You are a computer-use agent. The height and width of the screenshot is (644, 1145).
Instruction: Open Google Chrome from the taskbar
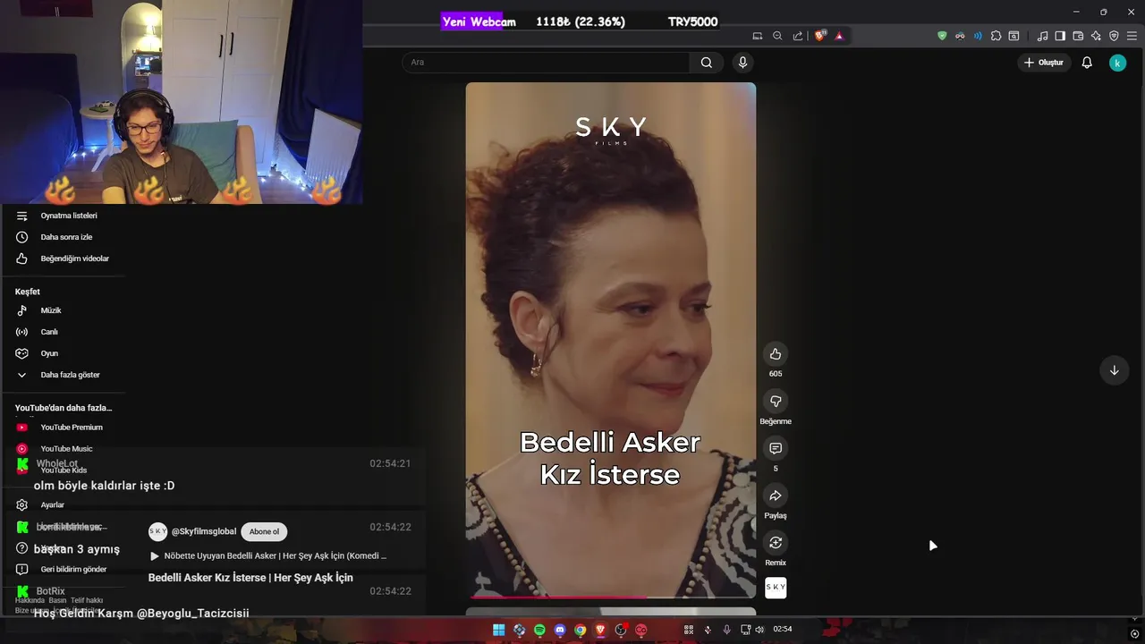point(581,630)
